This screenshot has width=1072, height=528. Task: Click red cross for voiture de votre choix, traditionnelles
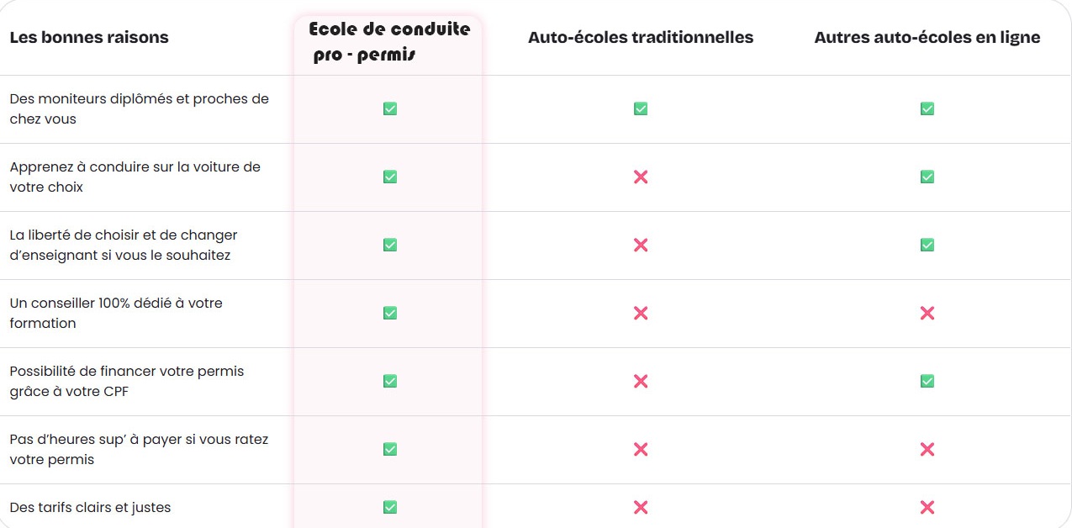click(641, 177)
